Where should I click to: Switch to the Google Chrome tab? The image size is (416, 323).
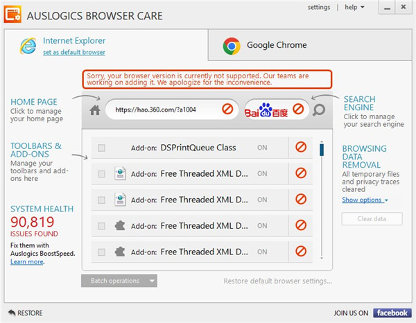coord(310,45)
